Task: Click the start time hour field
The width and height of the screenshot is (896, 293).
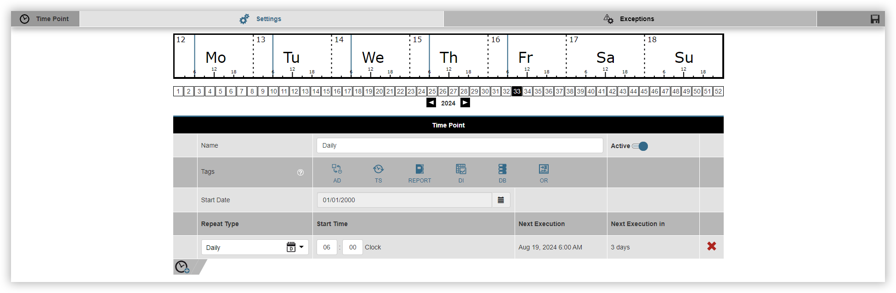Action: [x=327, y=247]
